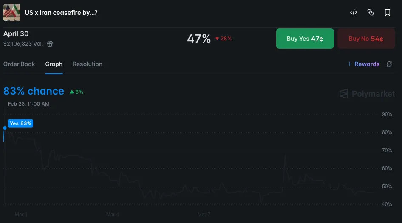Click the 47% probability value
Screen dimensions: 402x223
point(199,39)
